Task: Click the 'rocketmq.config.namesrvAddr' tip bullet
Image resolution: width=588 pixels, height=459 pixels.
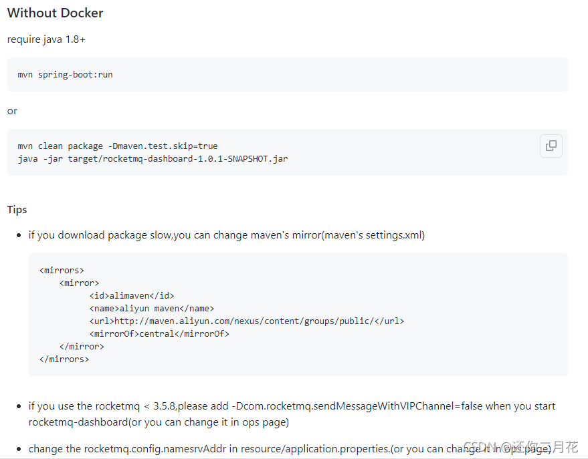Action: (290, 448)
